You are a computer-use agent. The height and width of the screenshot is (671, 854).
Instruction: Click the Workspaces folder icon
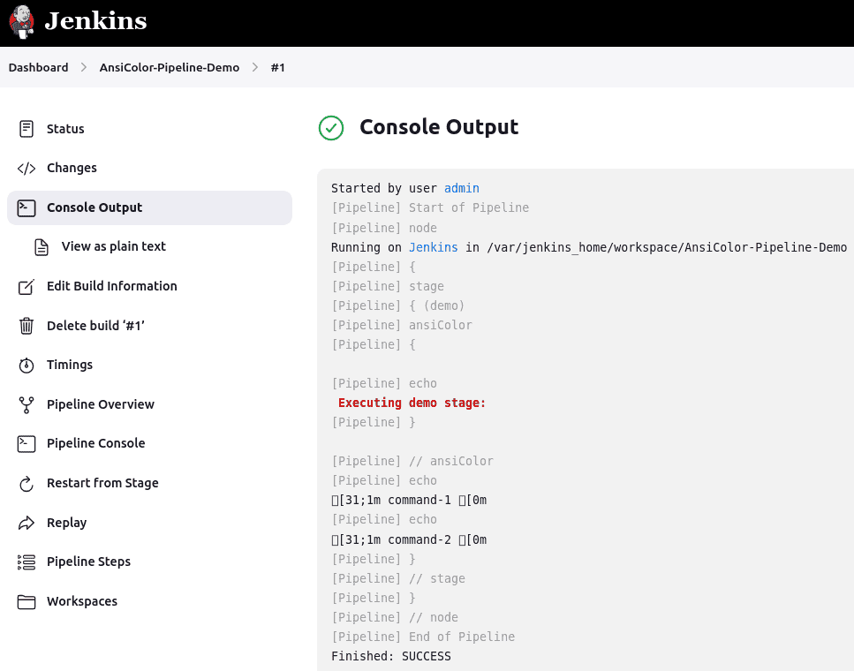click(x=26, y=602)
